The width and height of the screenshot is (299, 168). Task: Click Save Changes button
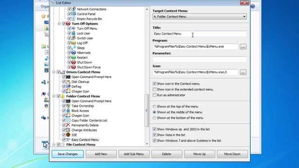tap(67, 154)
